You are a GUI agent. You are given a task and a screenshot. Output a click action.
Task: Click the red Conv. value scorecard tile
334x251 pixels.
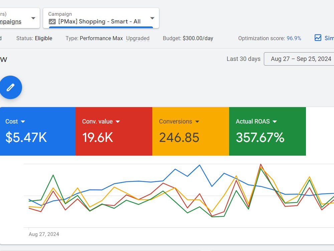pyautogui.click(x=114, y=131)
